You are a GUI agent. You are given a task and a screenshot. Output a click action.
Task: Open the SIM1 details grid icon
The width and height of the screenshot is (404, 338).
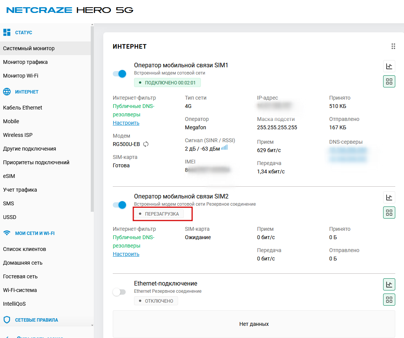(389, 81)
